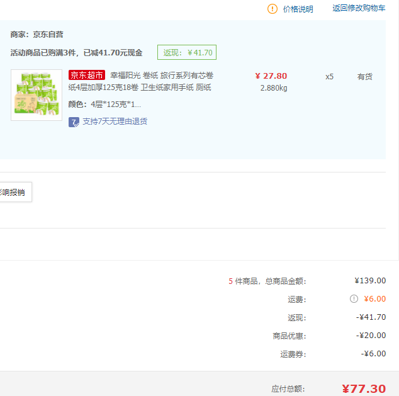Click the 有货 stock status
Screen dimensions: 399x396
pos(365,77)
